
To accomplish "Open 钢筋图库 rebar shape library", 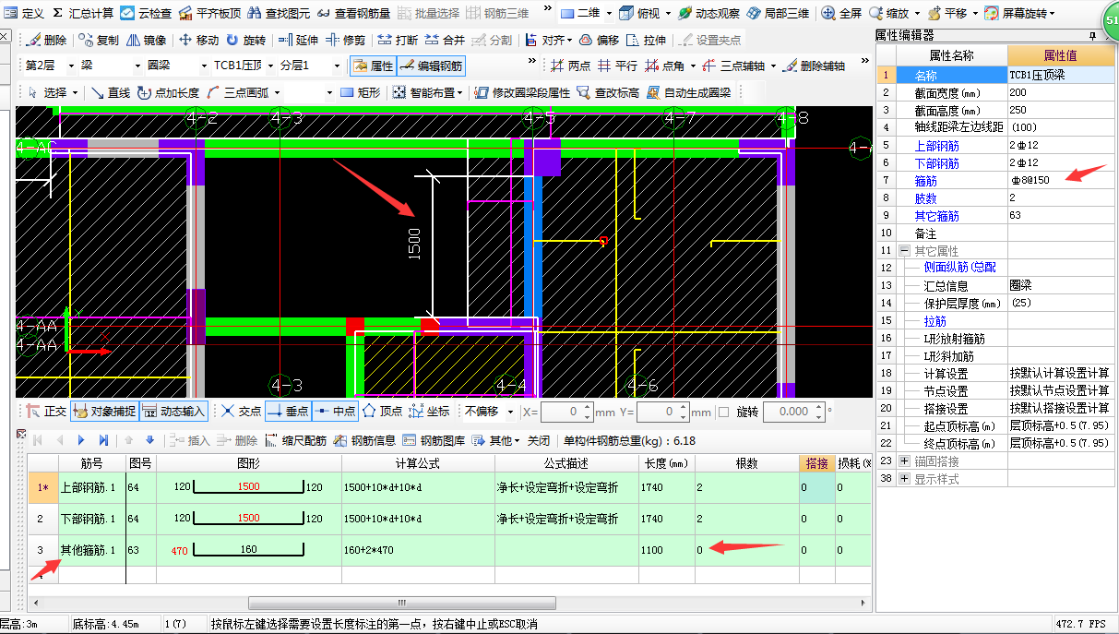I will pos(435,441).
